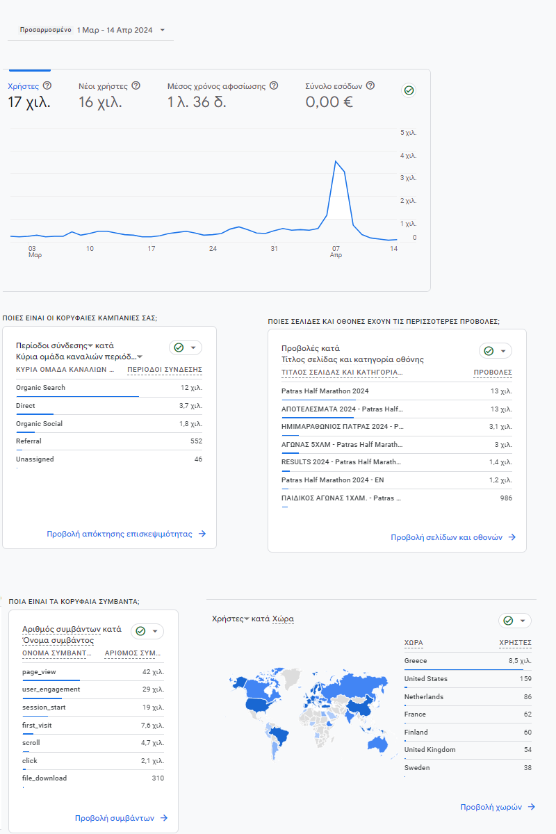Click help icon beside Νέοι χρήστες
Viewport: 556px width, 834px height.
point(136,85)
